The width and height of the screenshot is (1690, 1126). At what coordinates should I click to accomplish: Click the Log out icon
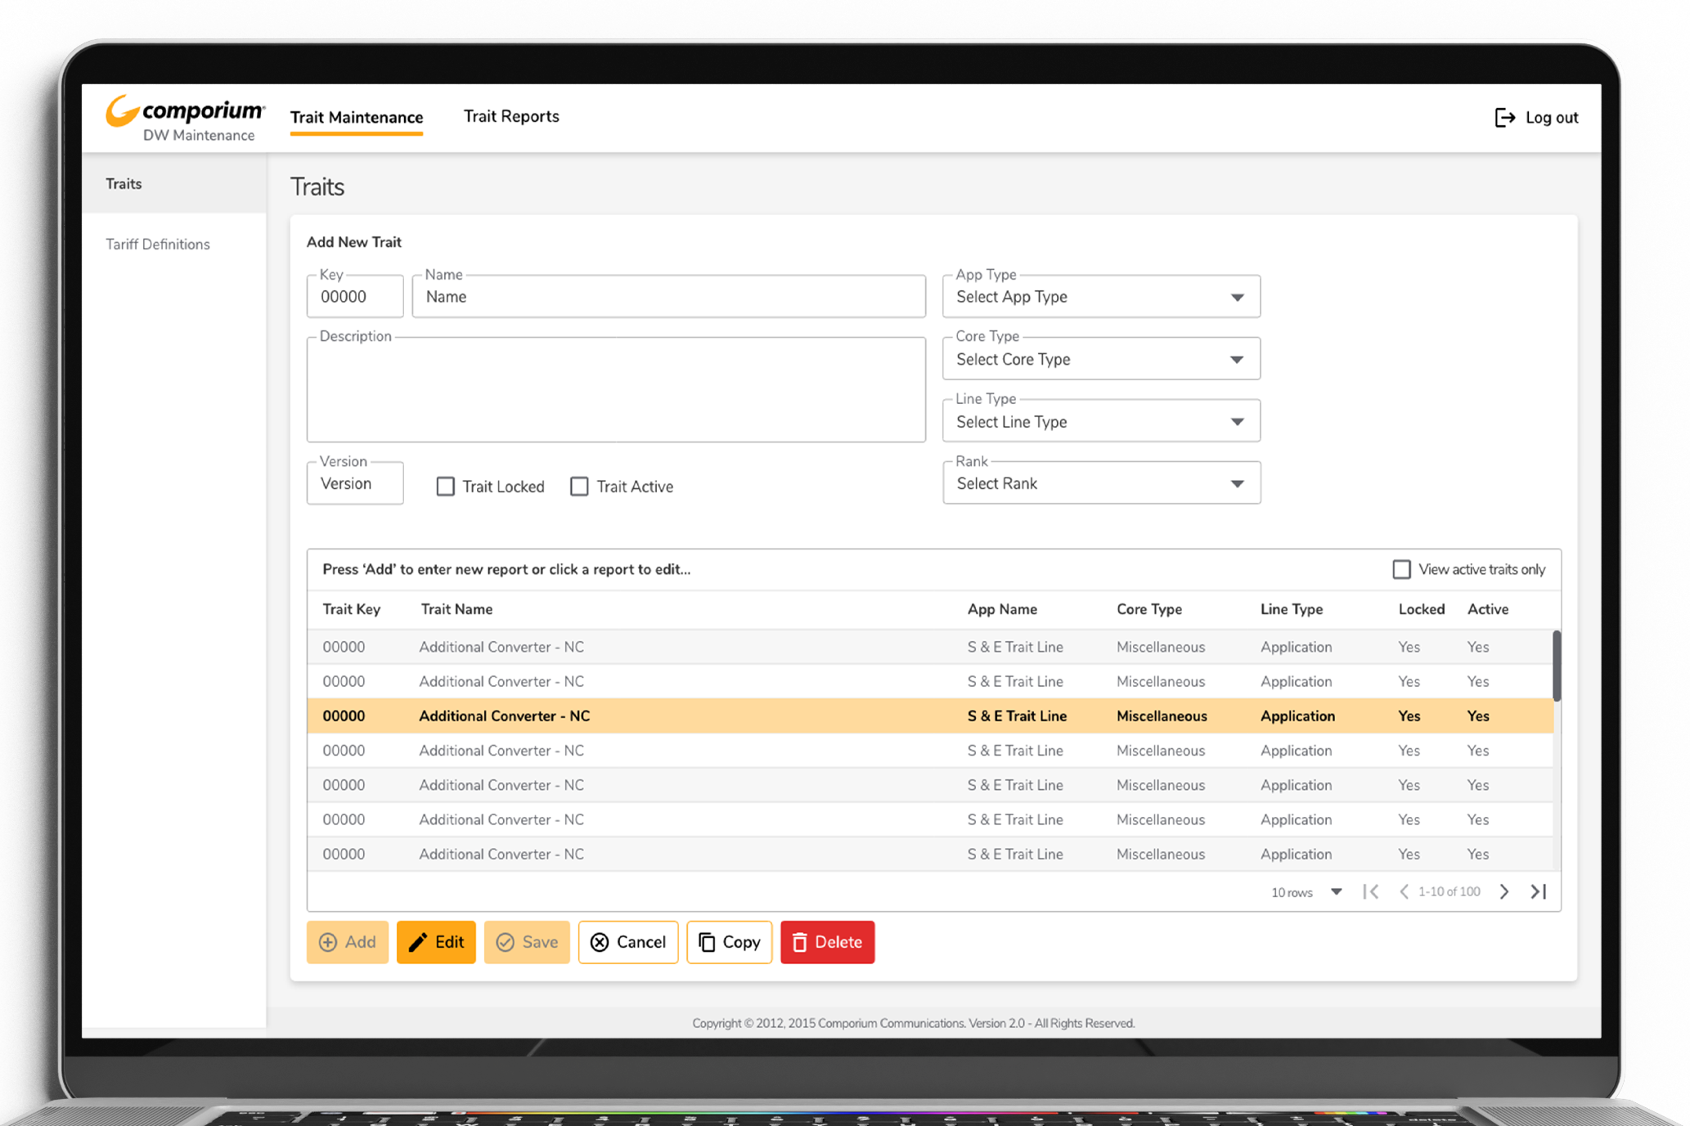(1504, 118)
